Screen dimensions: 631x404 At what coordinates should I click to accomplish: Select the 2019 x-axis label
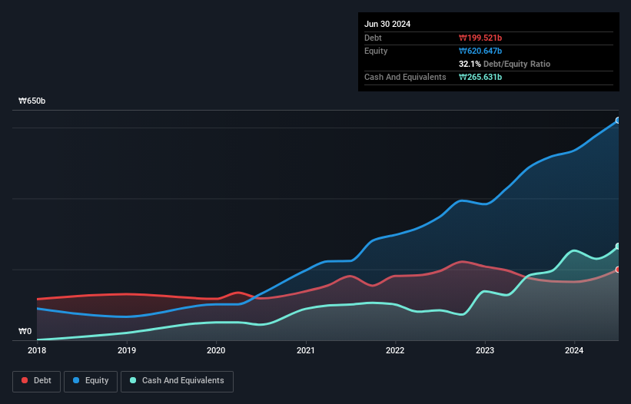(127, 350)
